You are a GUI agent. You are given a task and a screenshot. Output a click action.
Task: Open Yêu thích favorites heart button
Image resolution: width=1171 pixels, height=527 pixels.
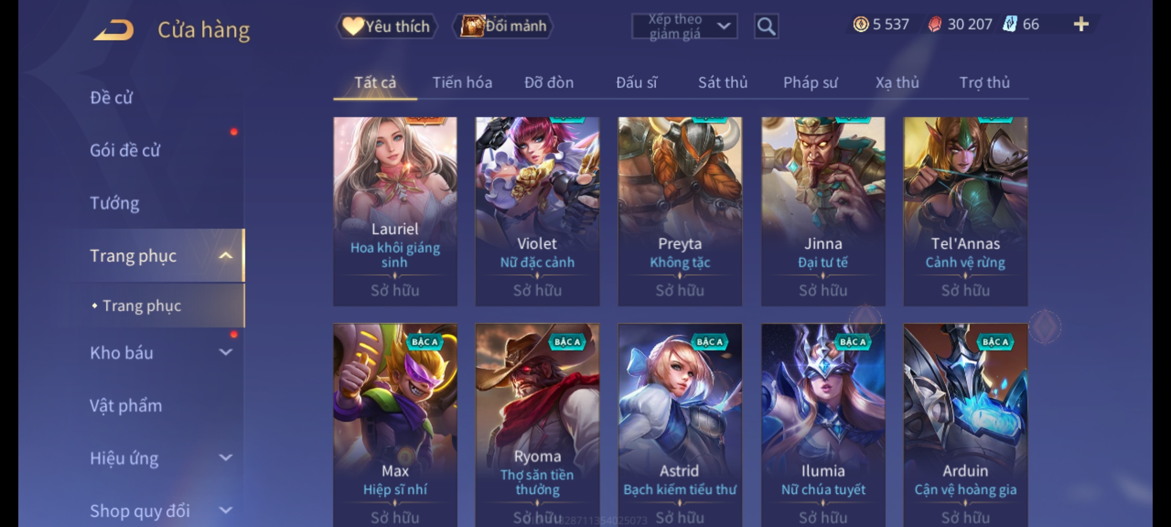point(386,26)
